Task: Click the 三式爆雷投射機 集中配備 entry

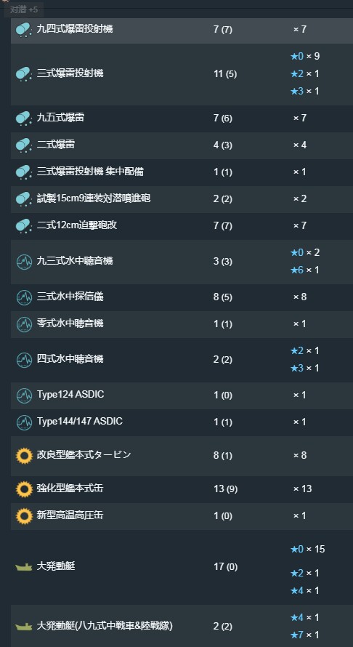Action: pos(90,172)
